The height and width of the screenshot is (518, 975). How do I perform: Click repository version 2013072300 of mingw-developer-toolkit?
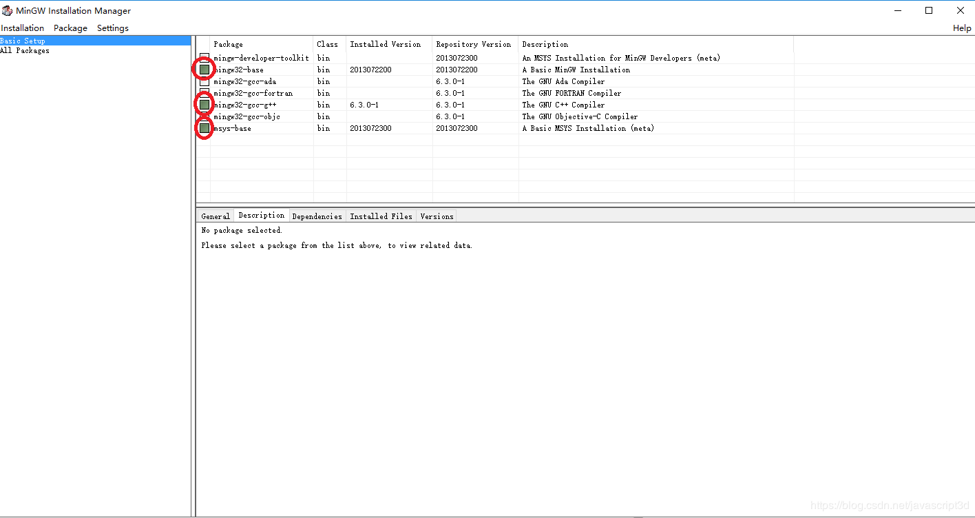click(x=457, y=58)
